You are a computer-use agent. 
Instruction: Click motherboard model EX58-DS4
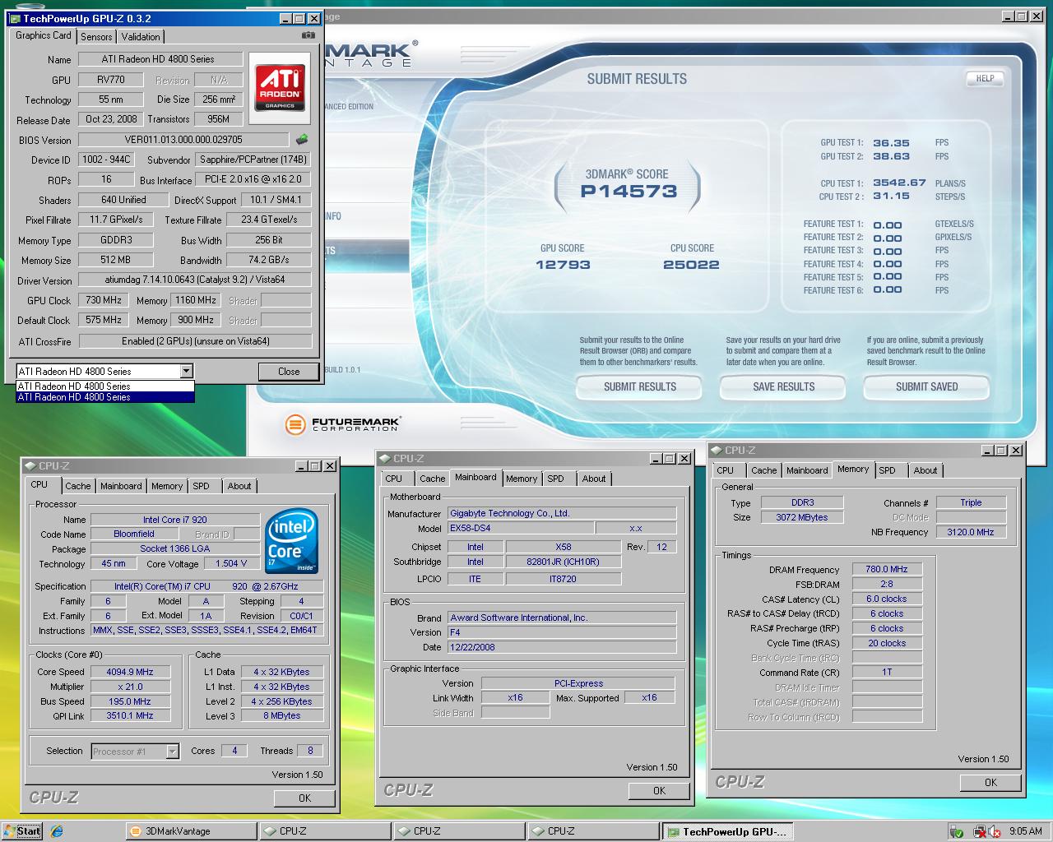[520, 528]
